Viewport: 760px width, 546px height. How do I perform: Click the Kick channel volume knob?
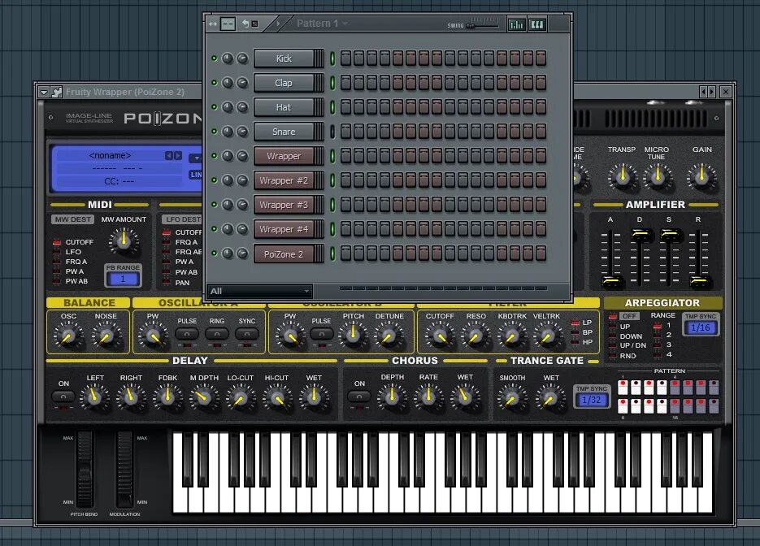click(x=242, y=58)
